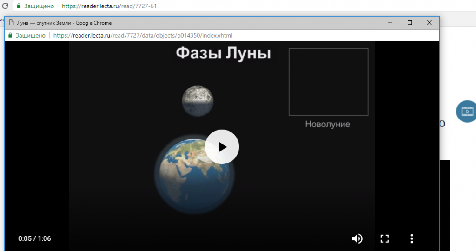476x251 pixels.
Task: Reload the page in the main browser window
Action: click(5, 6)
